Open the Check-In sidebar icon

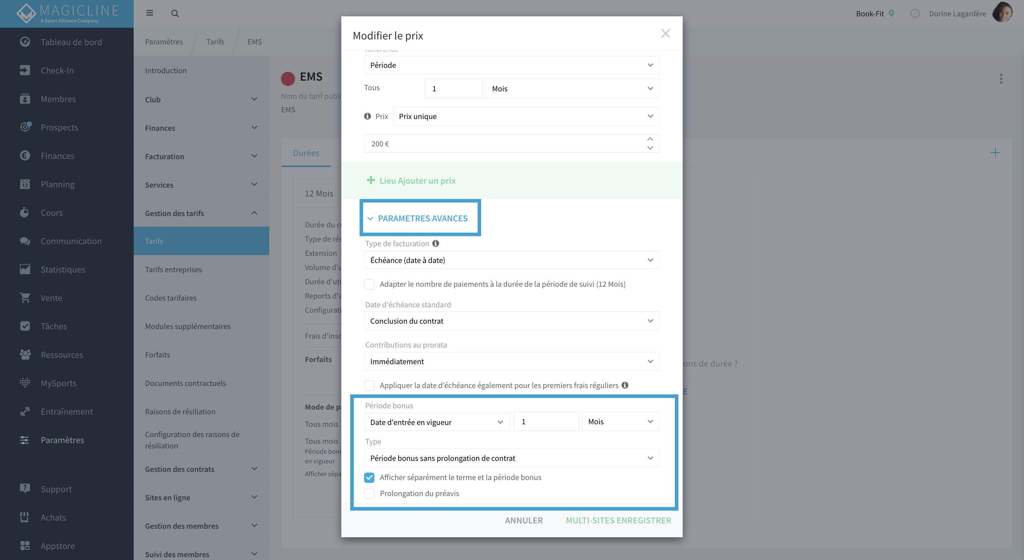click(25, 70)
